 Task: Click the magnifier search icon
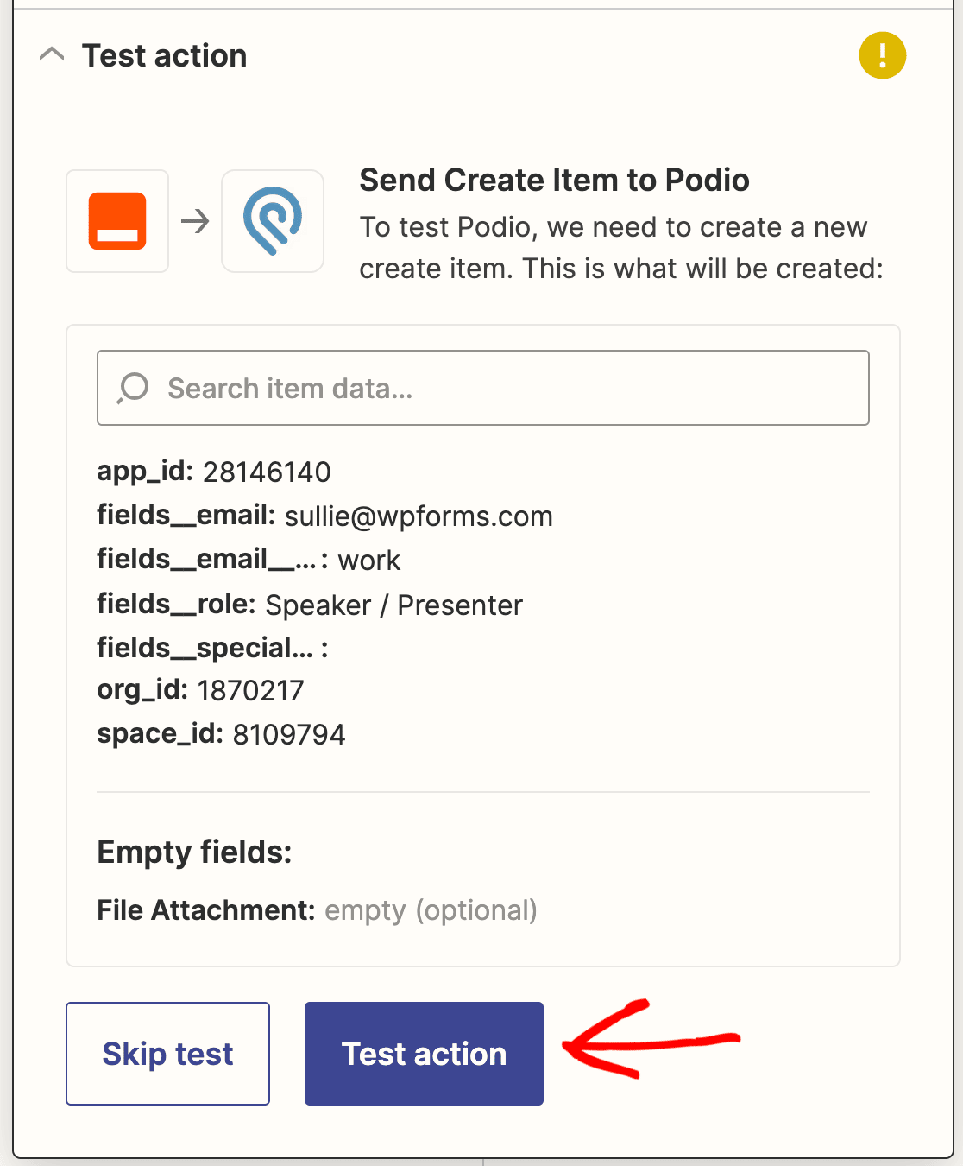[x=133, y=388]
